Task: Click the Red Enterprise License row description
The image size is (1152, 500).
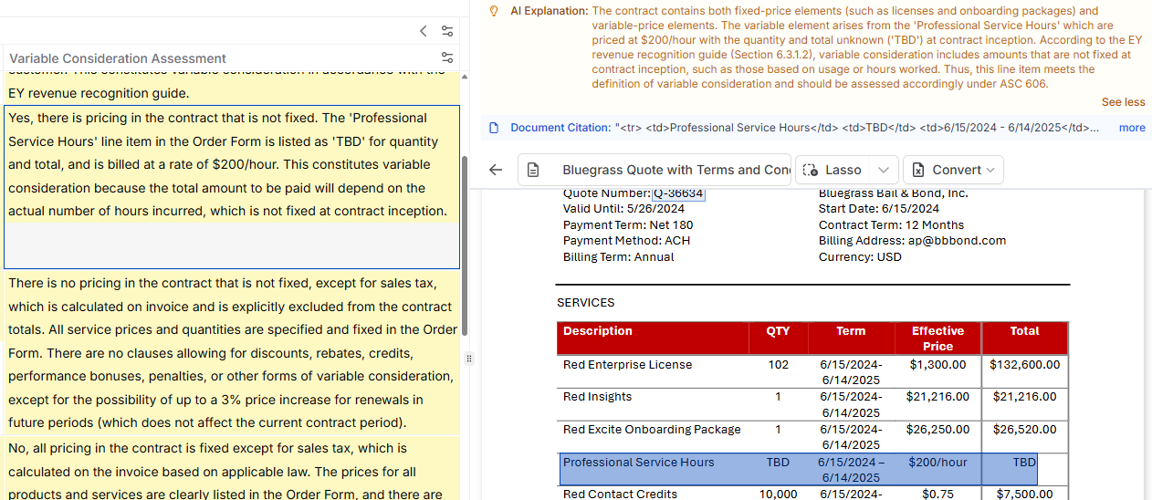Action: click(627, 365)
